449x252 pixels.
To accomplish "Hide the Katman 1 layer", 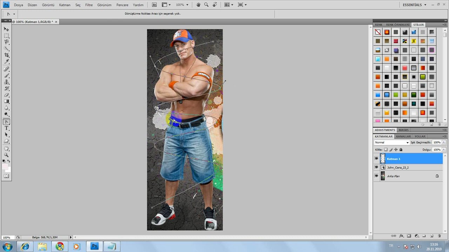I will click(376, 159).
